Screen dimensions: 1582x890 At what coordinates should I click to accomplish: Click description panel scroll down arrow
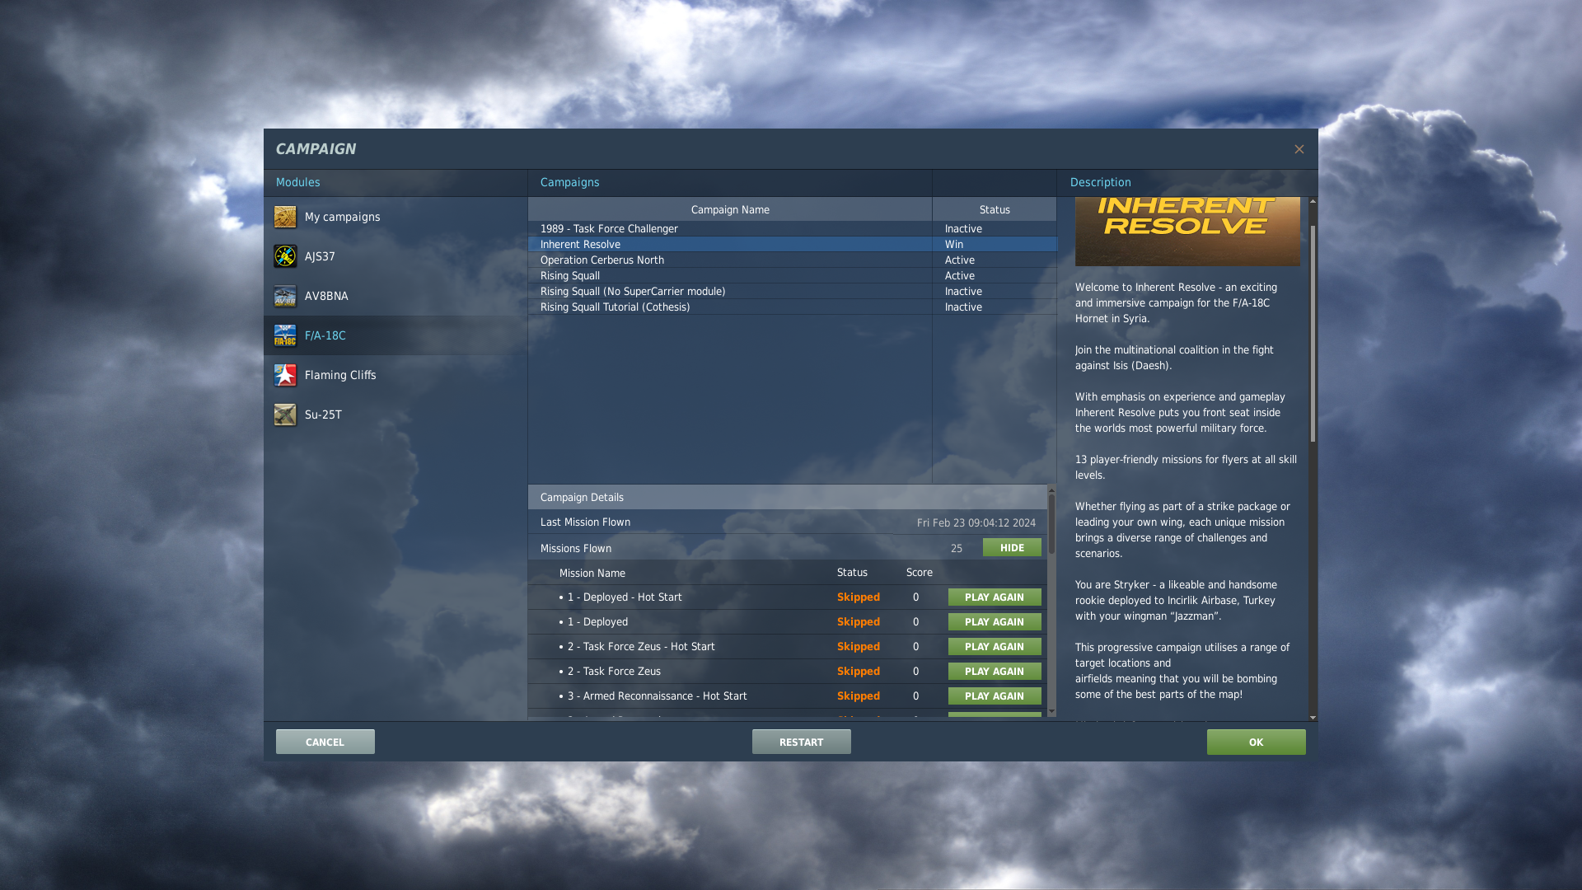pyautogui.click(x=1313, y=717)
